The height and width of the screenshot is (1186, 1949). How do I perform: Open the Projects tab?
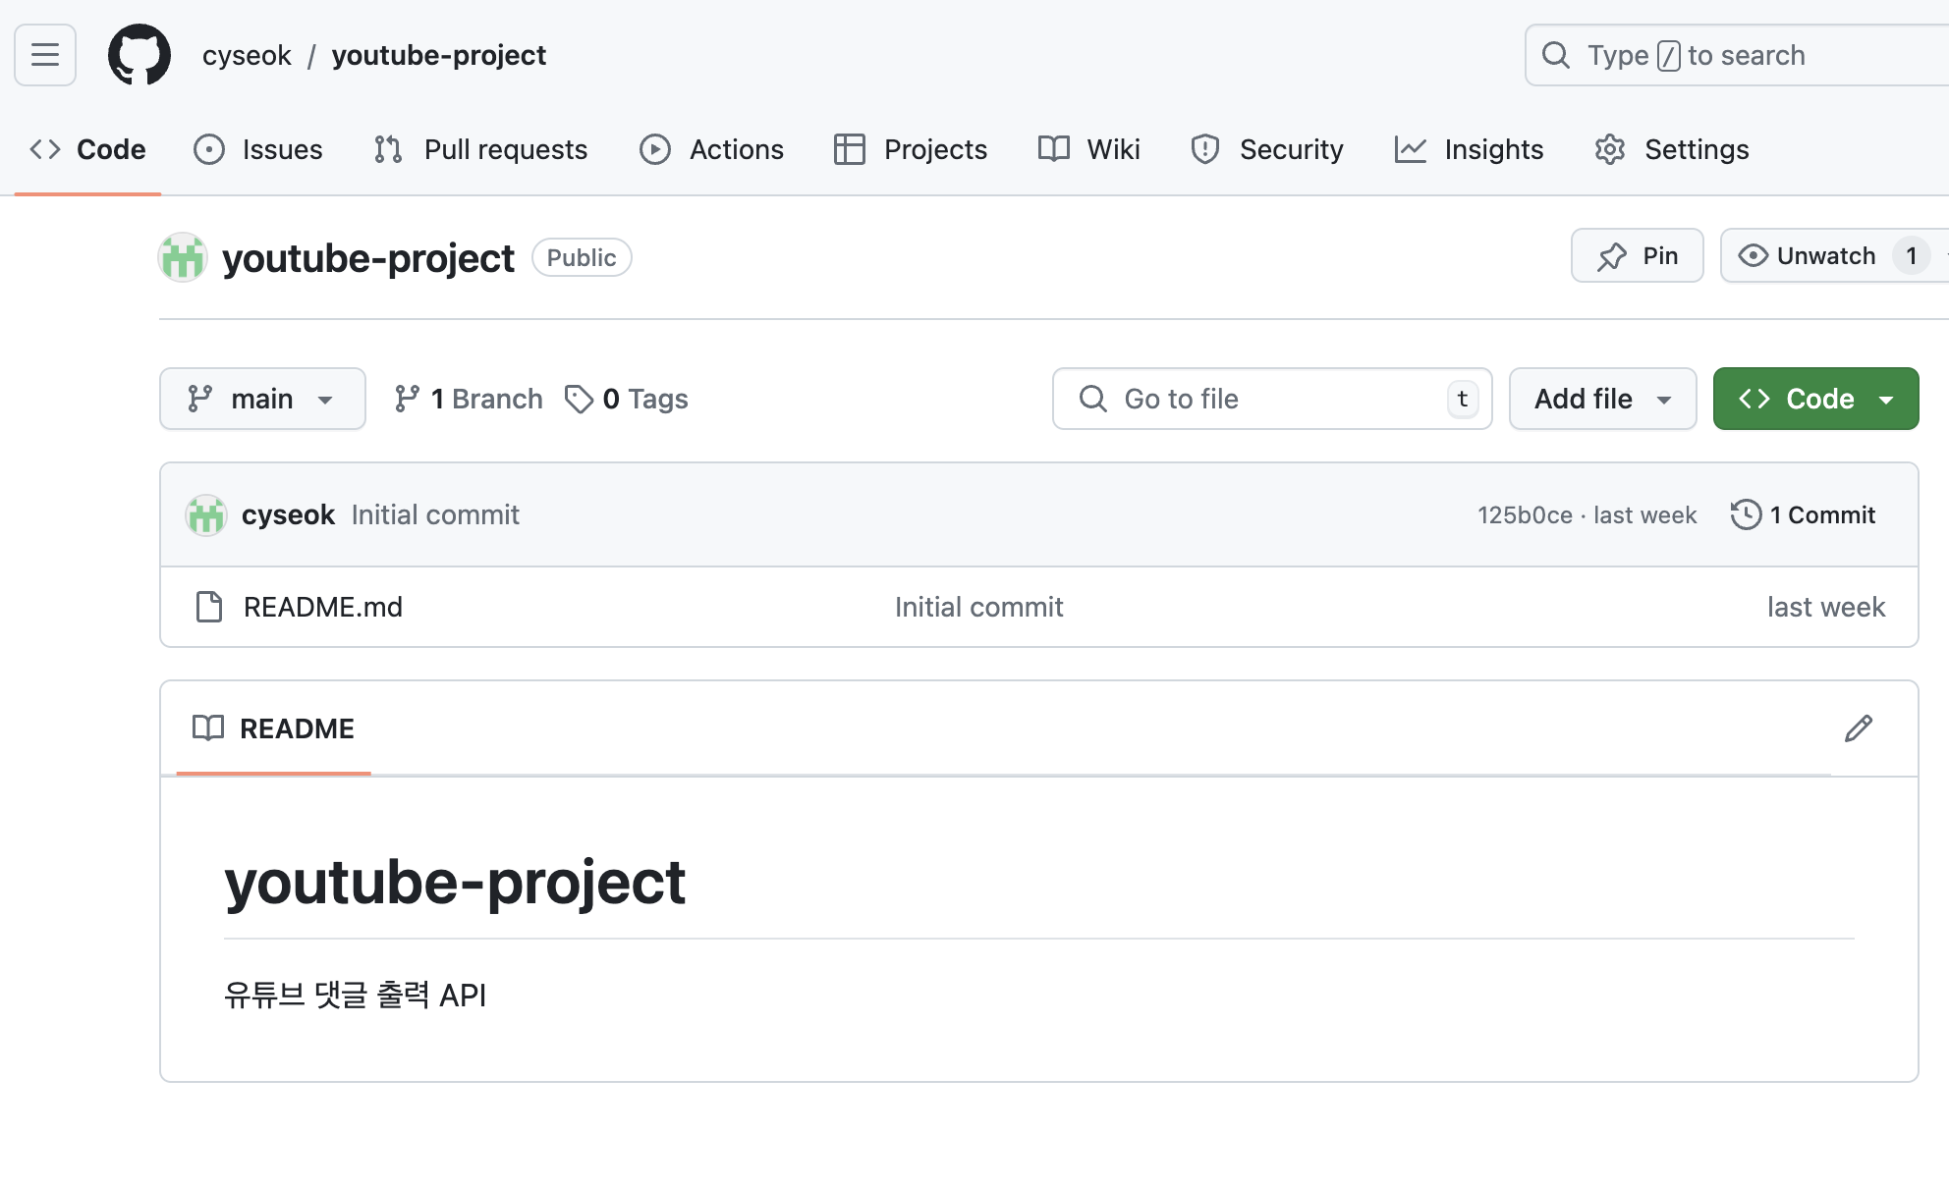click(x=911, y=149)
